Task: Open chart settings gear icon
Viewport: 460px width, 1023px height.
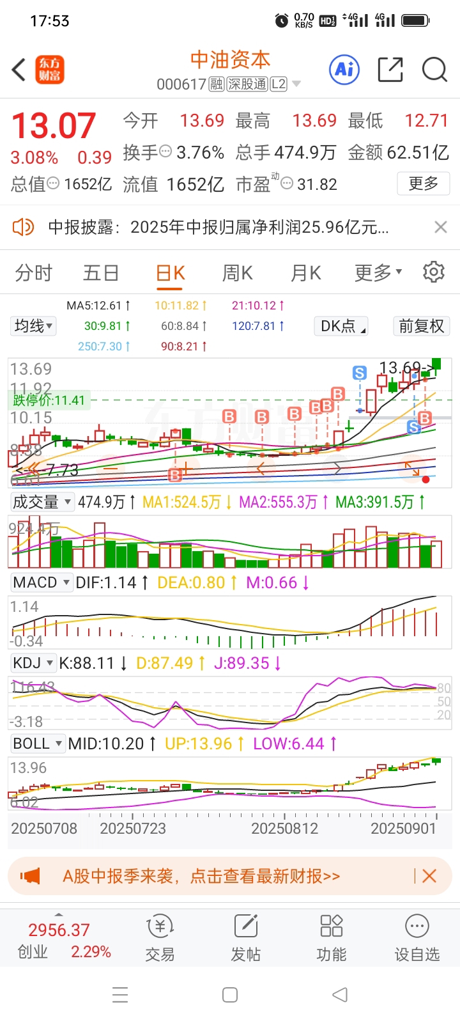Action: (x=434, y=272)
